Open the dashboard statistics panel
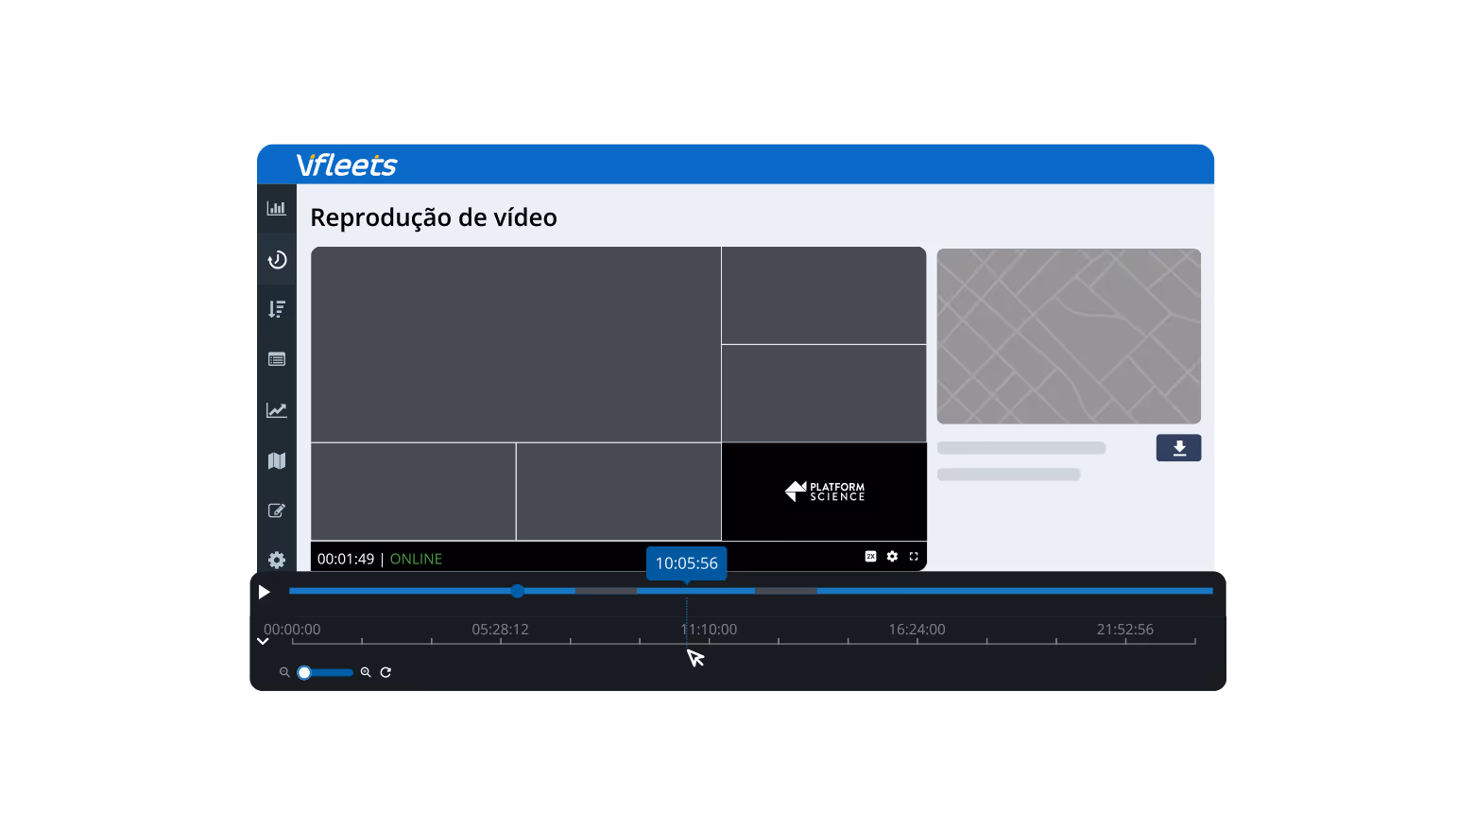Screen dimensions: 1474x830 point(276,208)
